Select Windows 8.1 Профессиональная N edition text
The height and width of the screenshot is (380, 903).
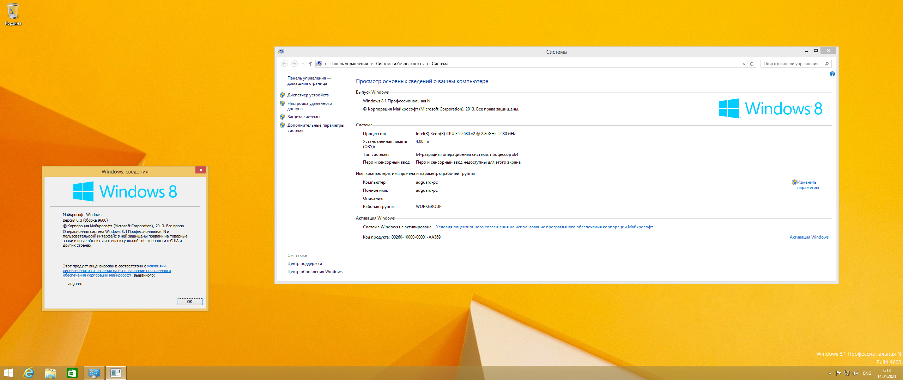pyautogui.click(x=396, y=101)
